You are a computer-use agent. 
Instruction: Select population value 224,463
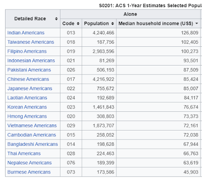[106, 153]
